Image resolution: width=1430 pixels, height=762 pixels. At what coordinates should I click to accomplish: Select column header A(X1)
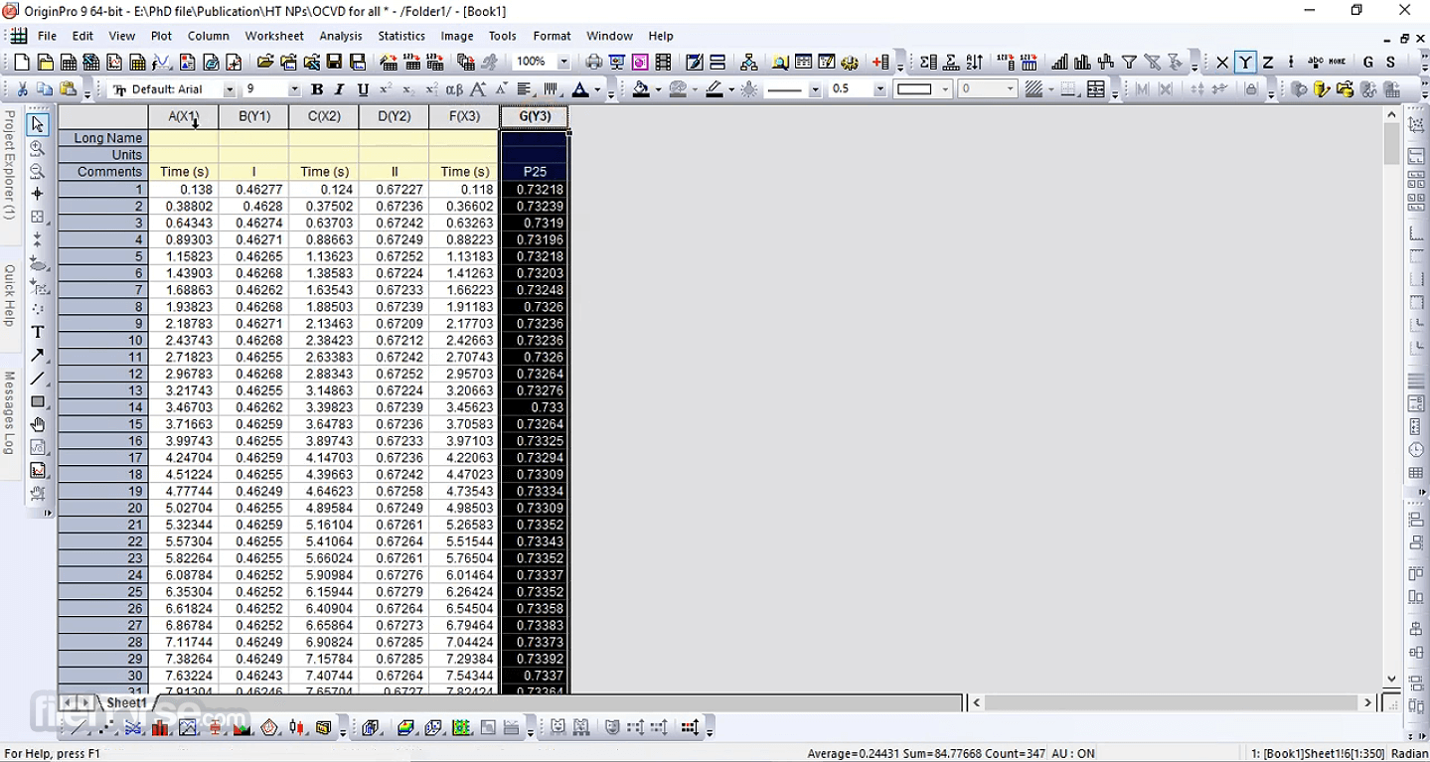(x=184, y=116)
